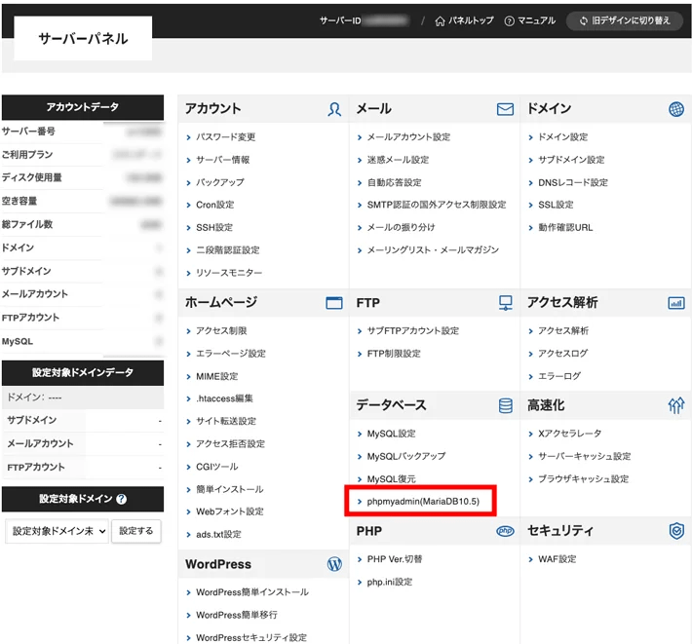The height and width of the screenshot is (644, 692).
Task: Open WAF設定 link
Action: click(557, 559)
